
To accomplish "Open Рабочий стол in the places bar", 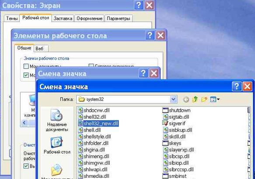I will [57, 145].
